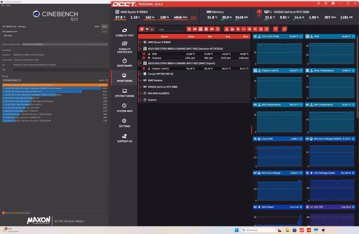Click the color circle on CPU Package Power graph
The image size is (359, 234).
(x=353, y=173)
